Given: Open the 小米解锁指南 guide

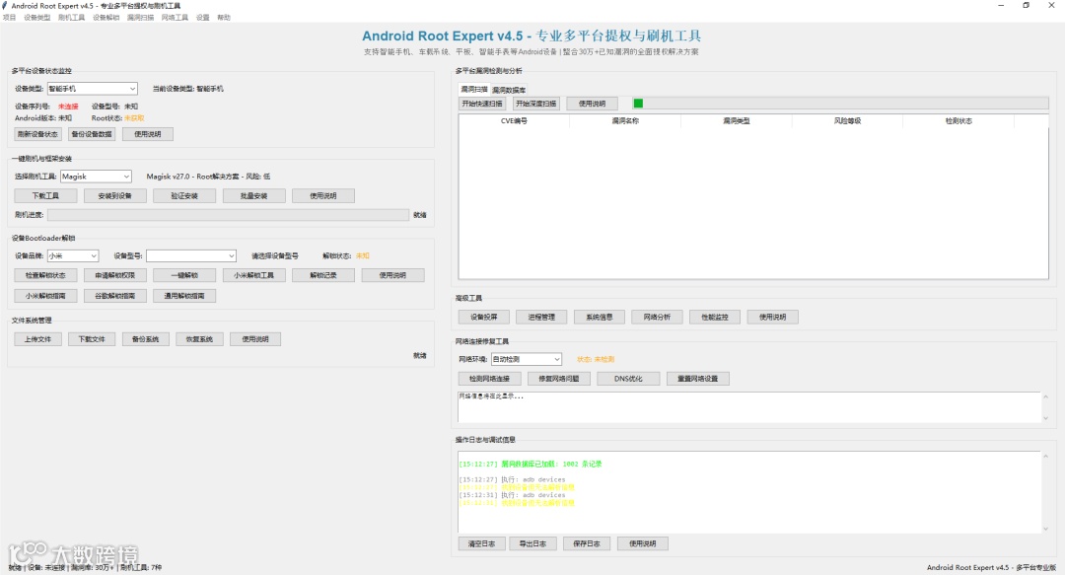Looking at the screenshot, I should (x=45, y=296).
